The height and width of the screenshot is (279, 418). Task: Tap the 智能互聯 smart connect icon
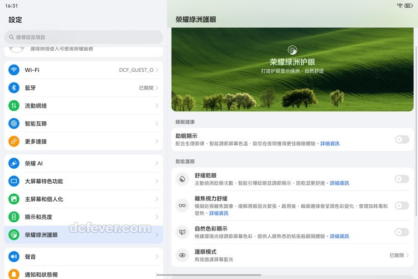click(14, 124)
